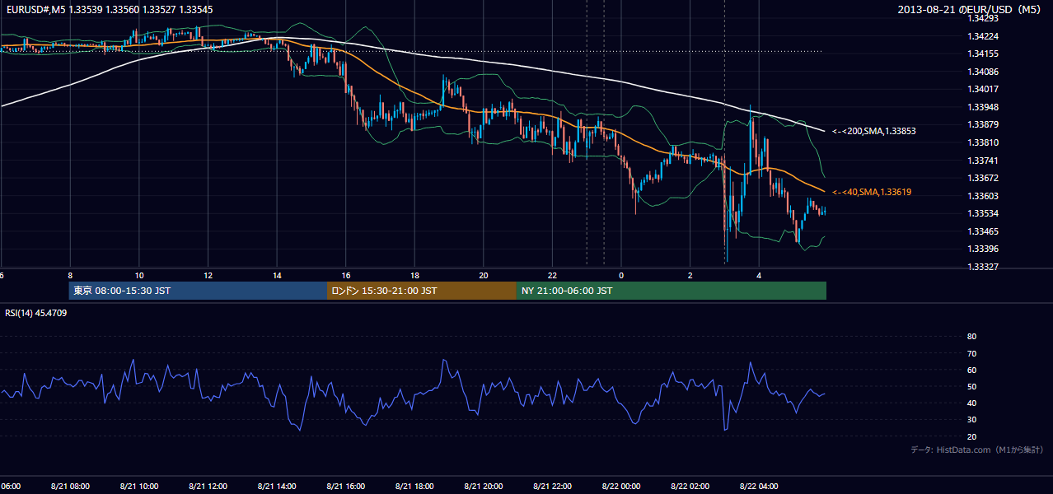Click the hour 12 label under price chart
The image size is (1053, 494).
coord(208,276)
